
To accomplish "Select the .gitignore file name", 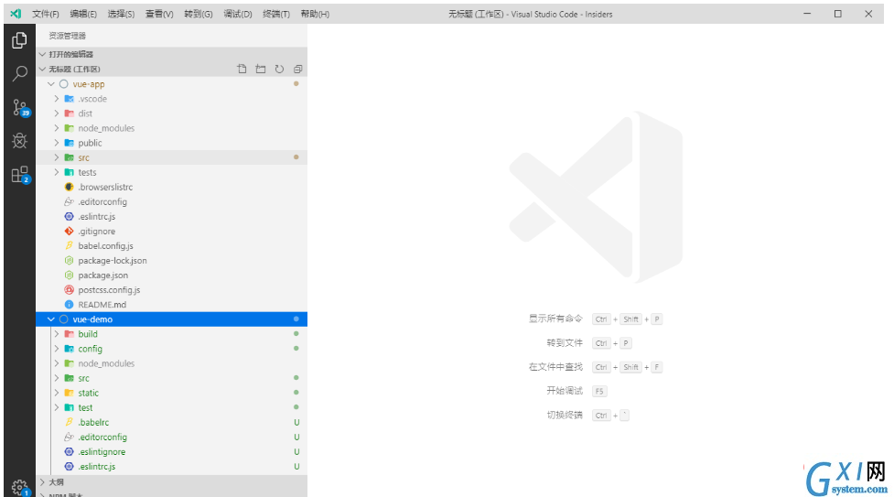I will click(97, 231).
